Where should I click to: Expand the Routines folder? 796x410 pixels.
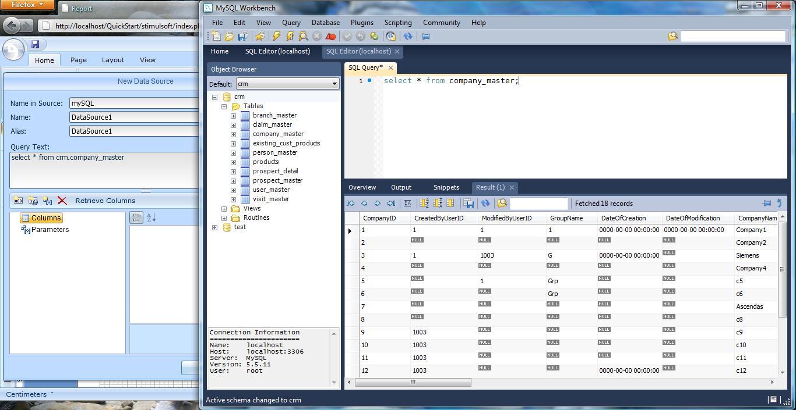point(224,218)
